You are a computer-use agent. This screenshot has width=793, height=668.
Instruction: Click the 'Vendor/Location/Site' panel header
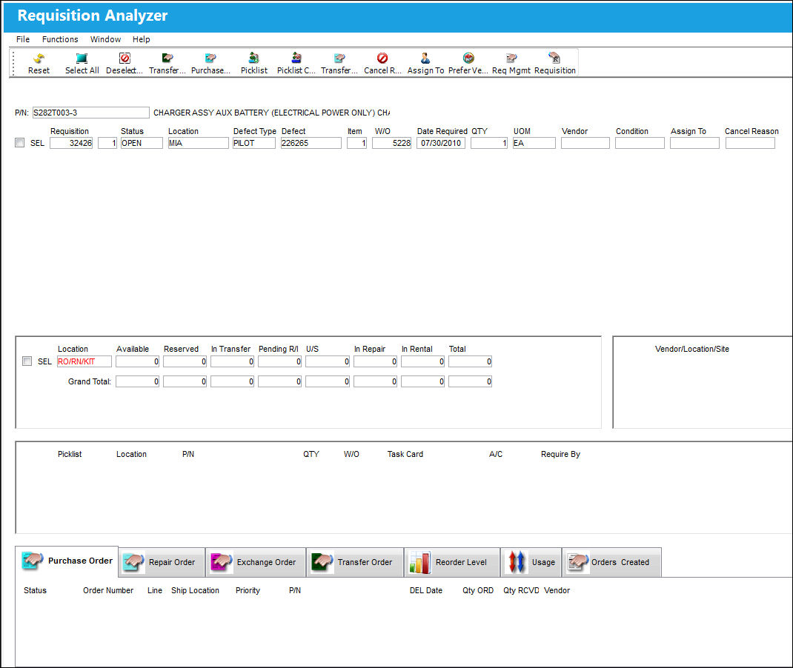[692, 349]
